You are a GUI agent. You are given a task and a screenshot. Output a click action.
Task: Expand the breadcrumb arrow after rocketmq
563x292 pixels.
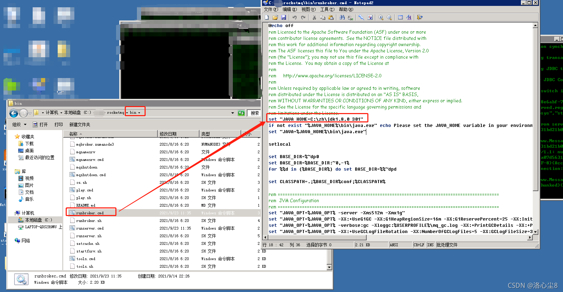coord(127,113)
